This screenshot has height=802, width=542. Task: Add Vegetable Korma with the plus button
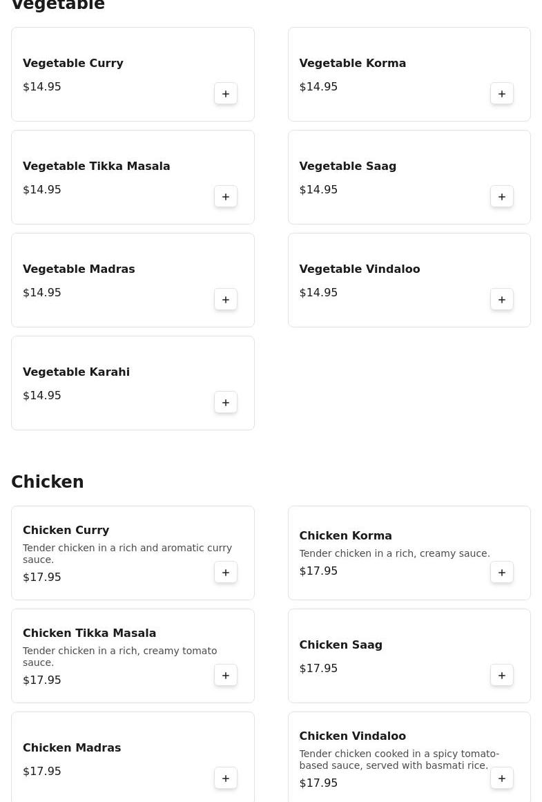[x=501, y=93]
